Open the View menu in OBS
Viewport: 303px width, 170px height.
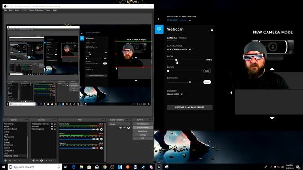tap(17, 10)
